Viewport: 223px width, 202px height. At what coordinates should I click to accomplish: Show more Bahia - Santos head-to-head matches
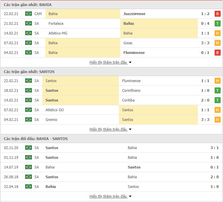click(x=110, y=196)
